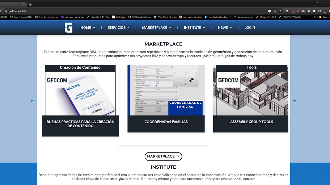Open the Assembly Group Tools product card

pyautogui.click(x=251, y=99)
